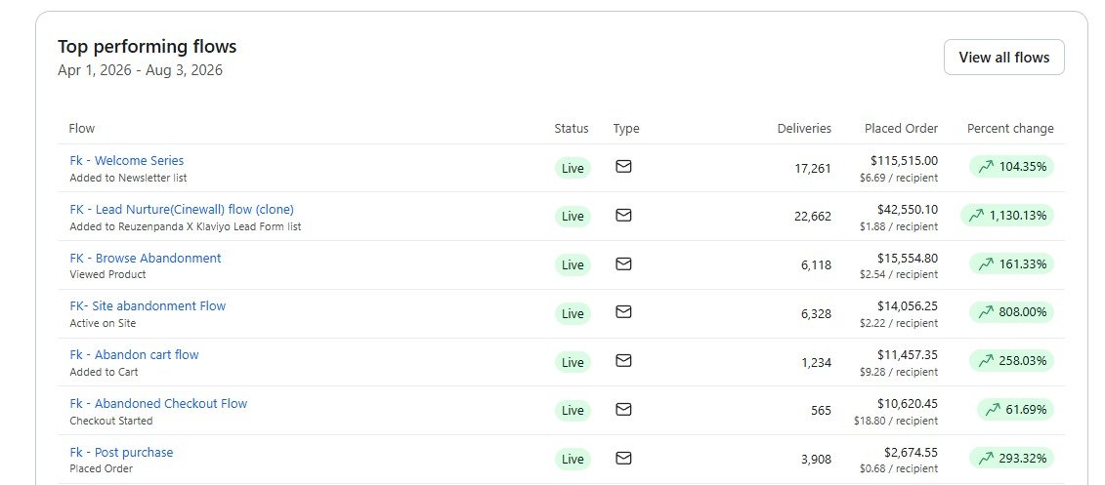This screenshot has width=1105, height=485.
Task: Open the FK- Site abandonment Flow link
Action: tap(148, 305)
